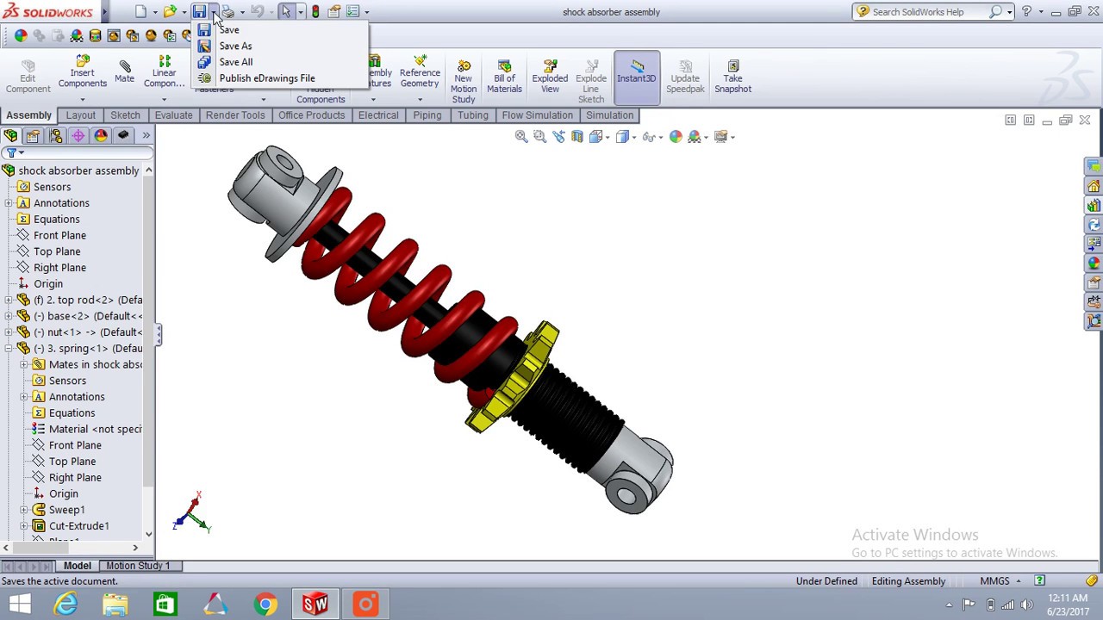Open the Windows Start button
The image size is (1103, 620).
[x=19, y=604]
